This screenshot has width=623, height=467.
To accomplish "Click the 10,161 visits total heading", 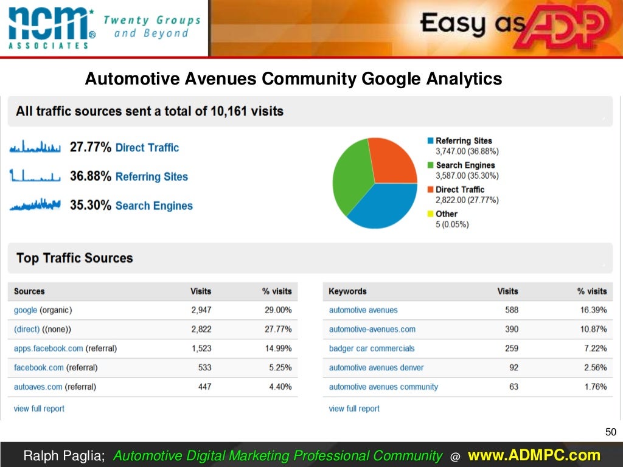I will pos(150,111).
